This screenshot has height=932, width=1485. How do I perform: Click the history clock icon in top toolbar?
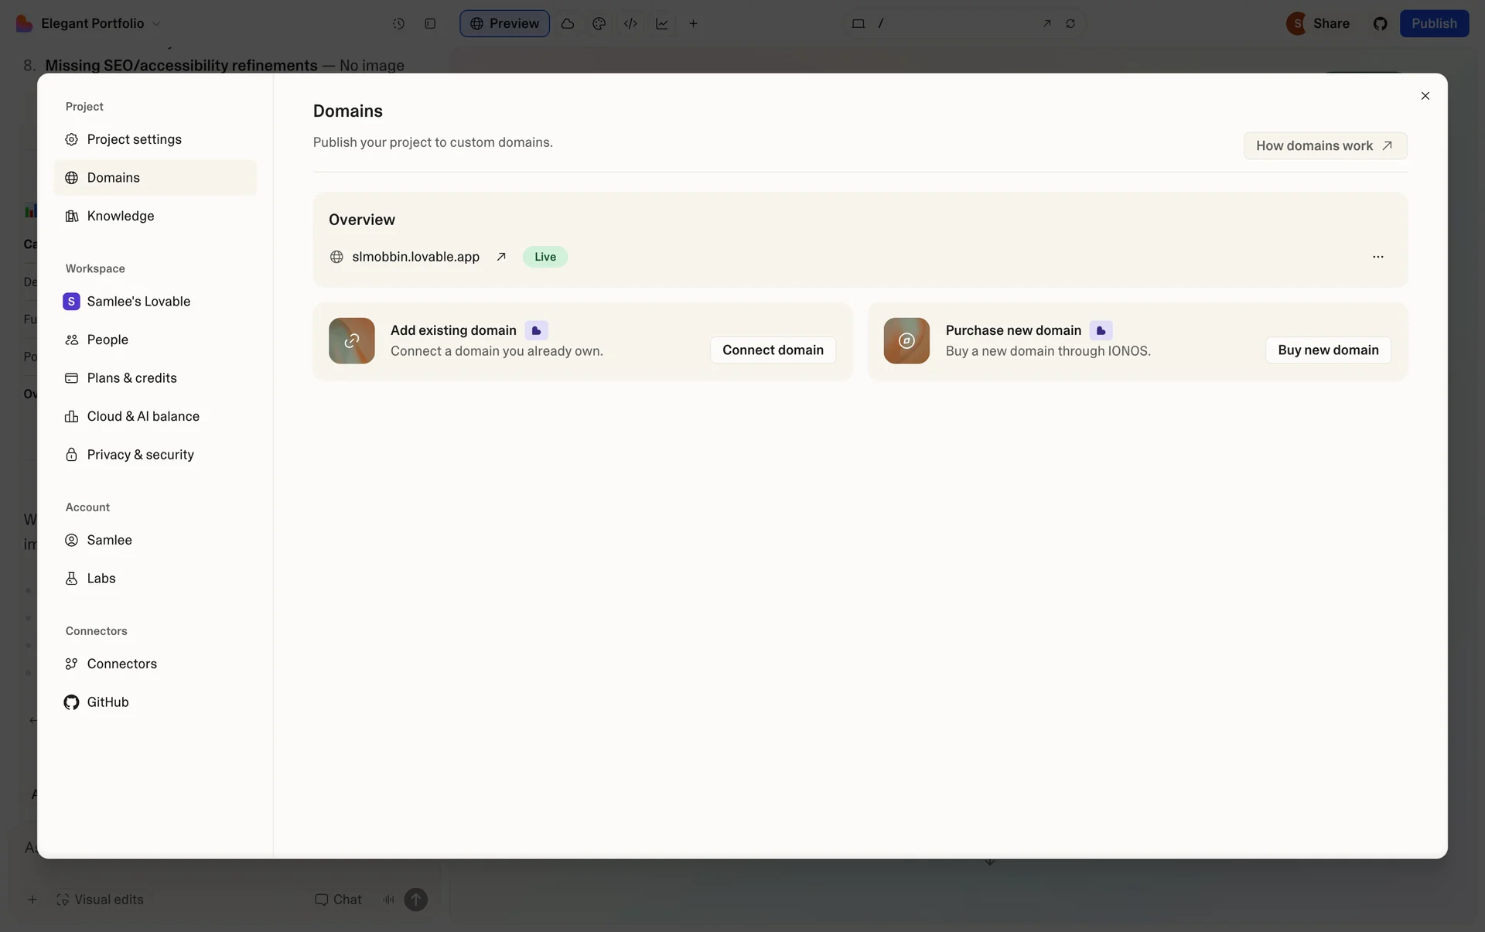(398, 23)
